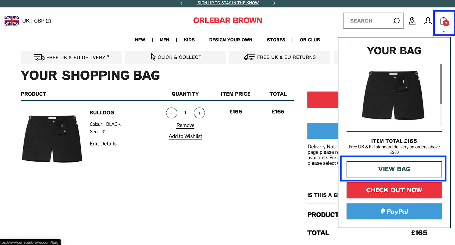Image resolution: width=455 pixels, height=245 pixels.
Task: Click FREE UK & EU RETURNS banner
Action: (280, 57)
